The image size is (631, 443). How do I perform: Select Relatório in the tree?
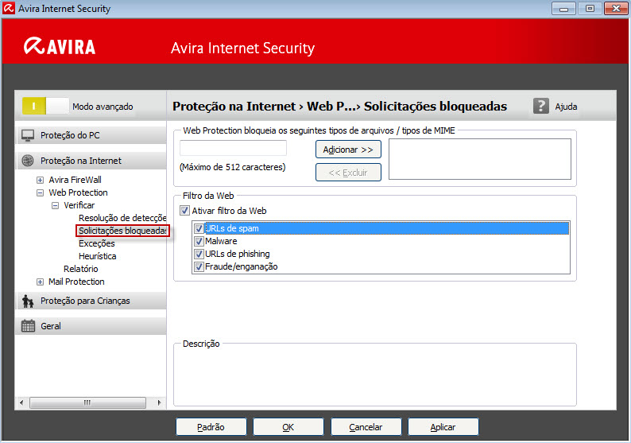click(x=80, y=269)
